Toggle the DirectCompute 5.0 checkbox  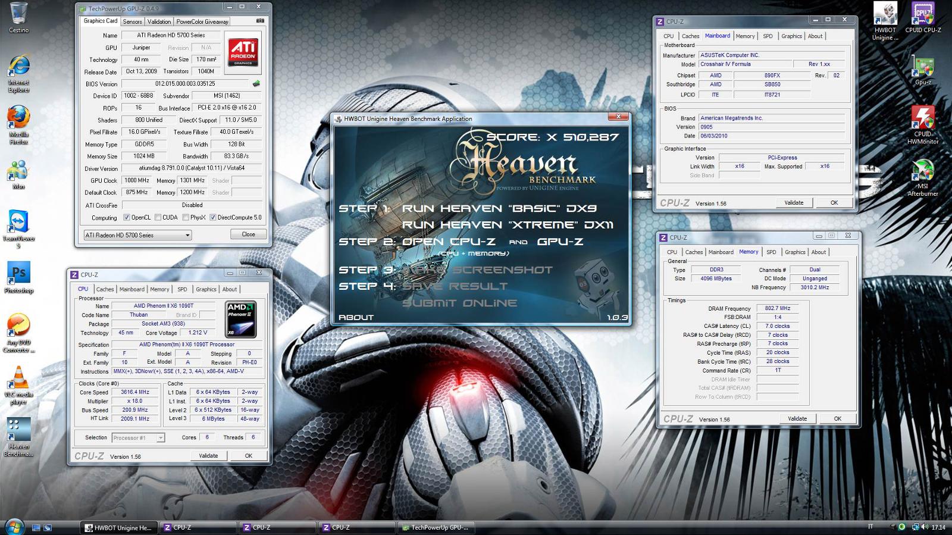click(212, 217)
